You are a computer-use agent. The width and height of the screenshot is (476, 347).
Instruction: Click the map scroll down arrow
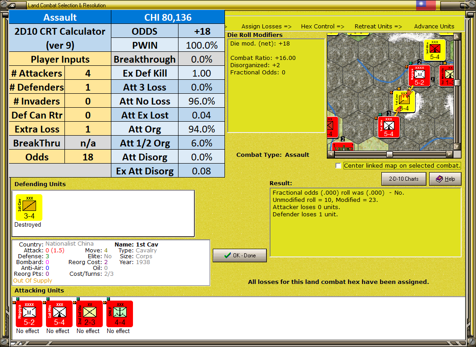click(457, 146)
